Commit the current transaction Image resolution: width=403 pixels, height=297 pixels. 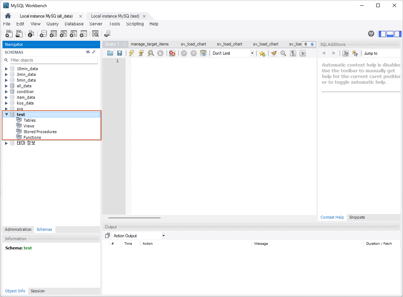point(184,53)
